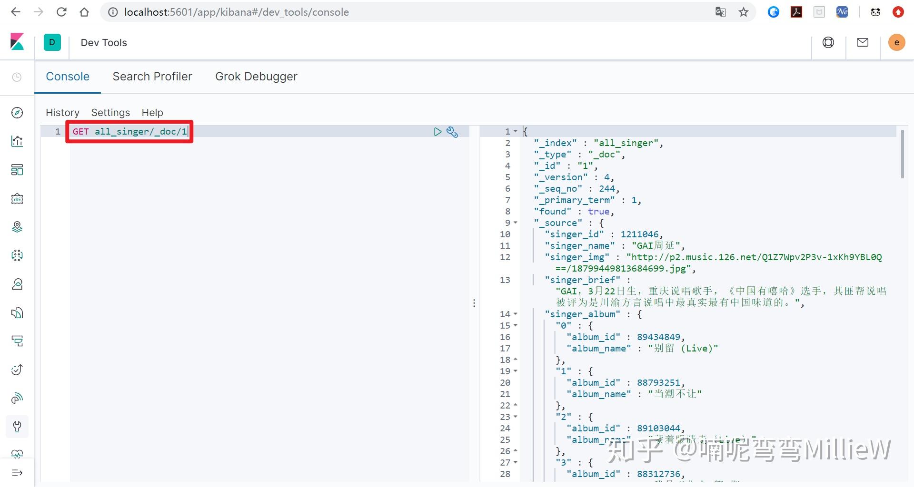Switch to the Search Profiler tab
The image size is (914, 487).
[152, 77]
